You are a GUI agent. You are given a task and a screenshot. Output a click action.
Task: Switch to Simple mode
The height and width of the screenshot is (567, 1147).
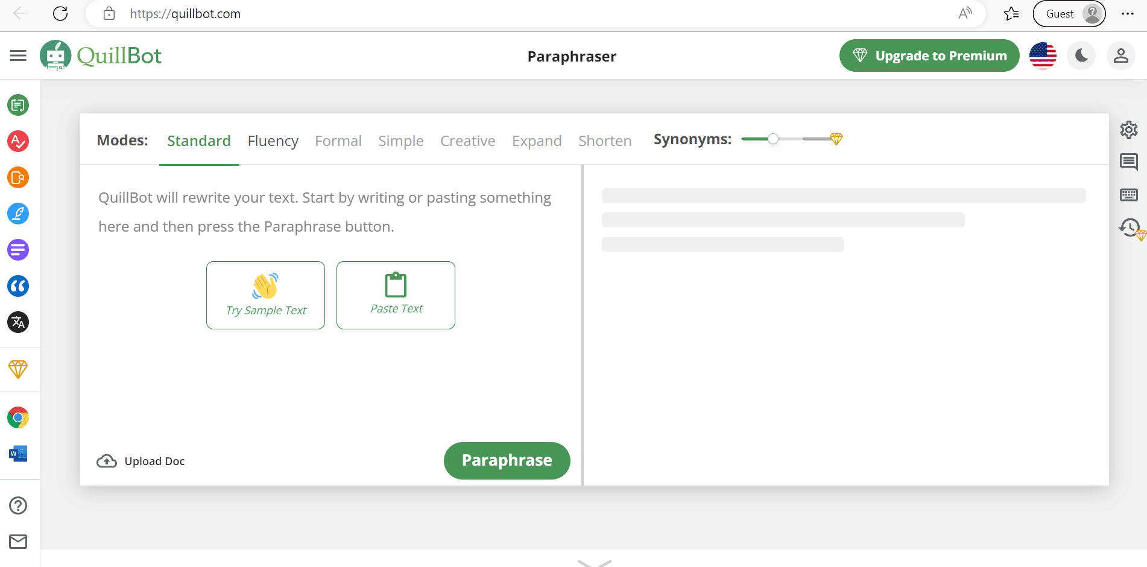(x=401, y=141)
